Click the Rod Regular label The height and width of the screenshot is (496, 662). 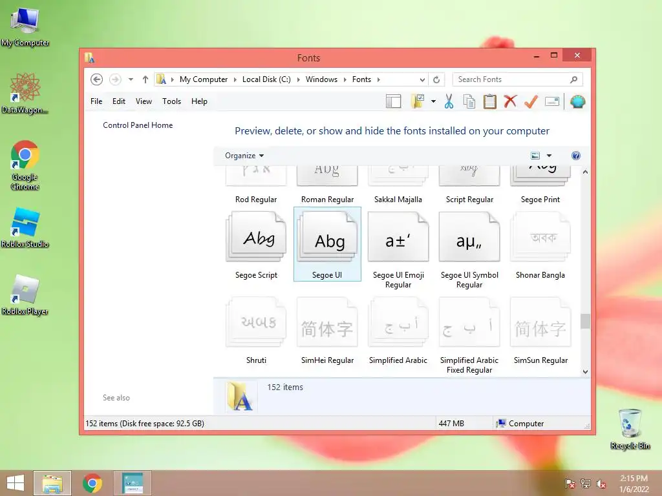[256, 199]
